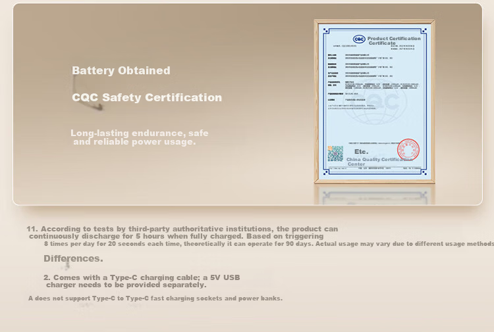
Task: Click note 2 about Type-C charging cable
Action: coord(142,281)
